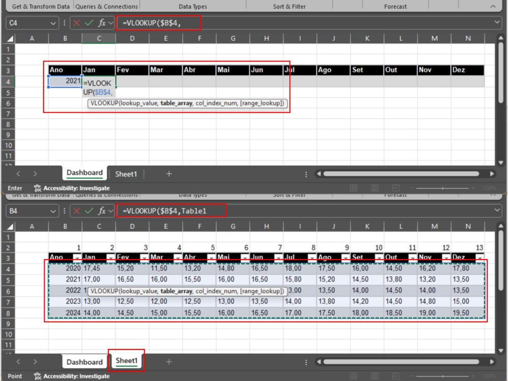Click horizontal scroll right arrow in bottom window
The width and height of the screenshot is (508, 381).
pyautogui.click(x=492, y=362)
